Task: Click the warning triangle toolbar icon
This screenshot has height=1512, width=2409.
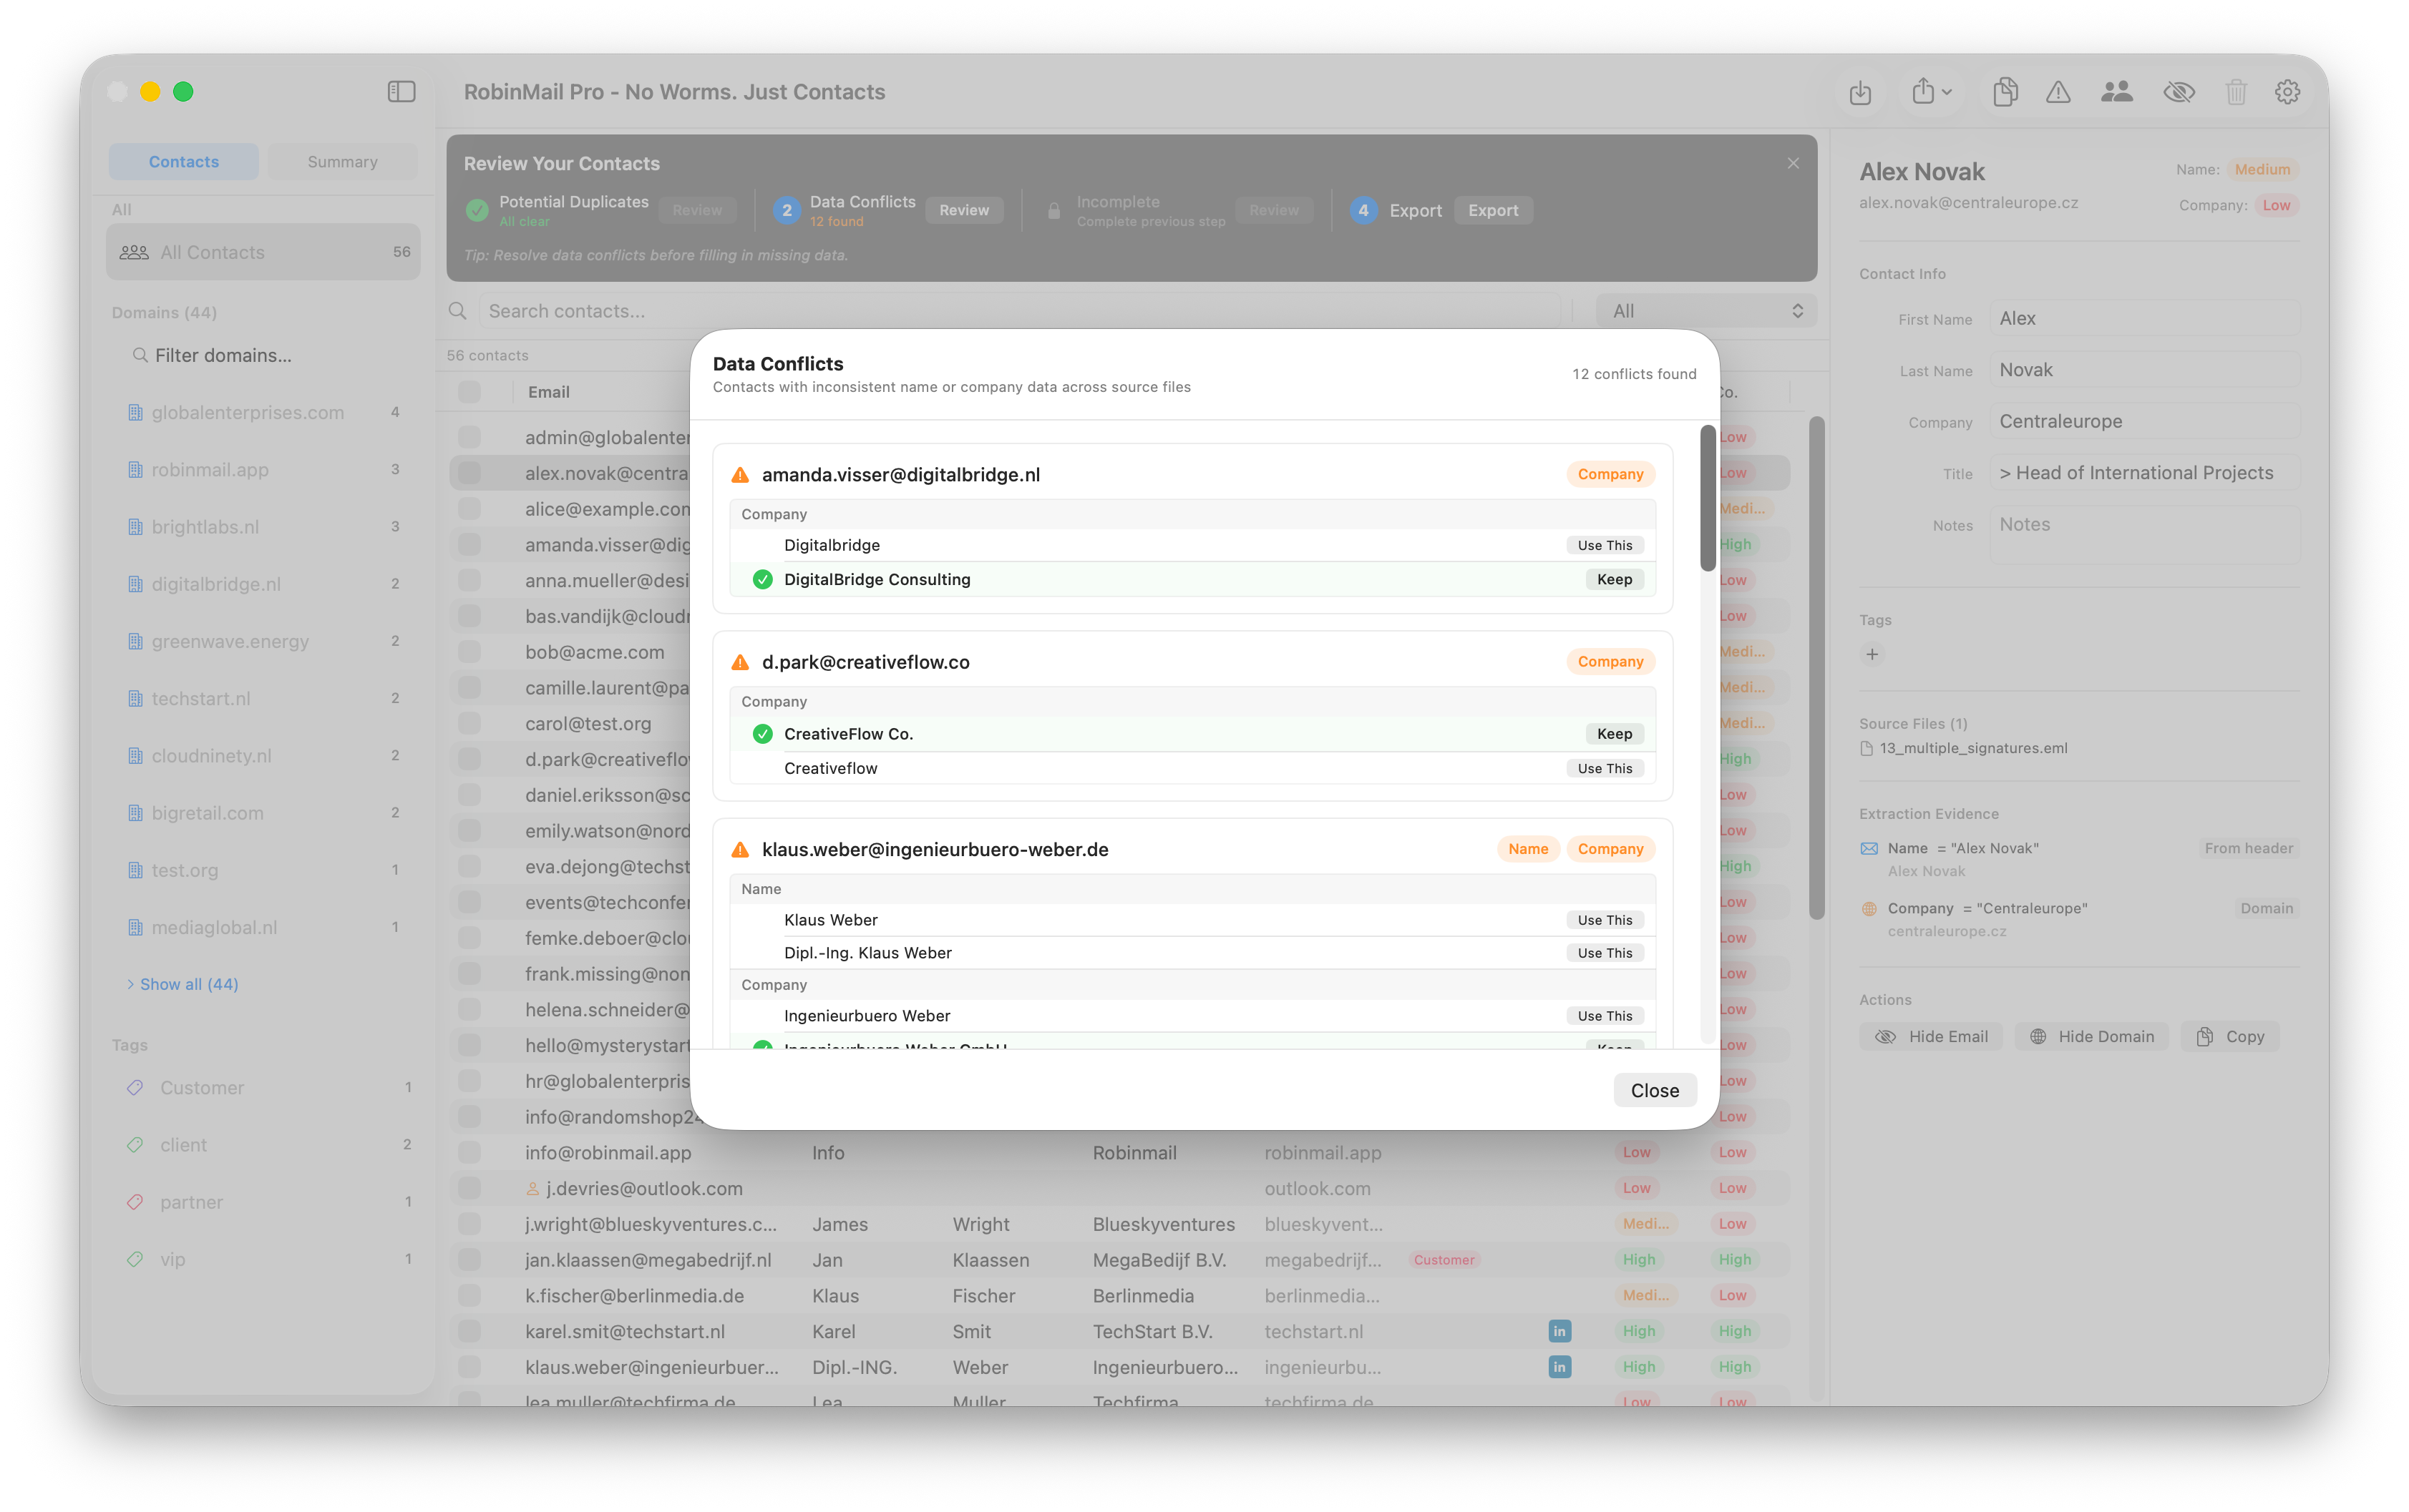Action: pos(2058,92)
